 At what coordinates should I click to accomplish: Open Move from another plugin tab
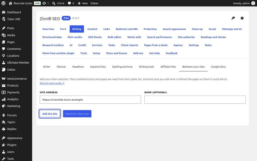tap(58, 53)
